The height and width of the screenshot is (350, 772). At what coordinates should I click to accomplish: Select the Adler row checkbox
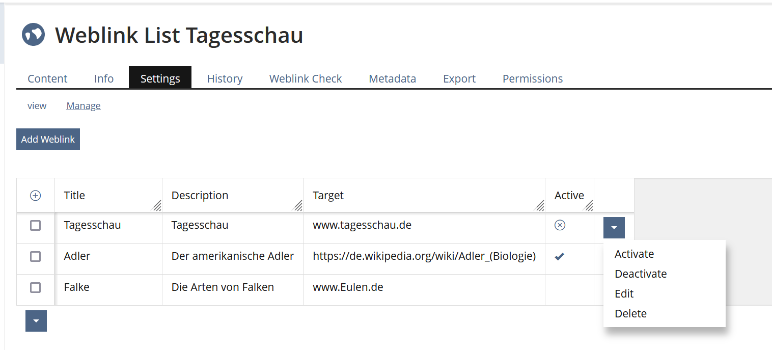[x=36, y=257]
